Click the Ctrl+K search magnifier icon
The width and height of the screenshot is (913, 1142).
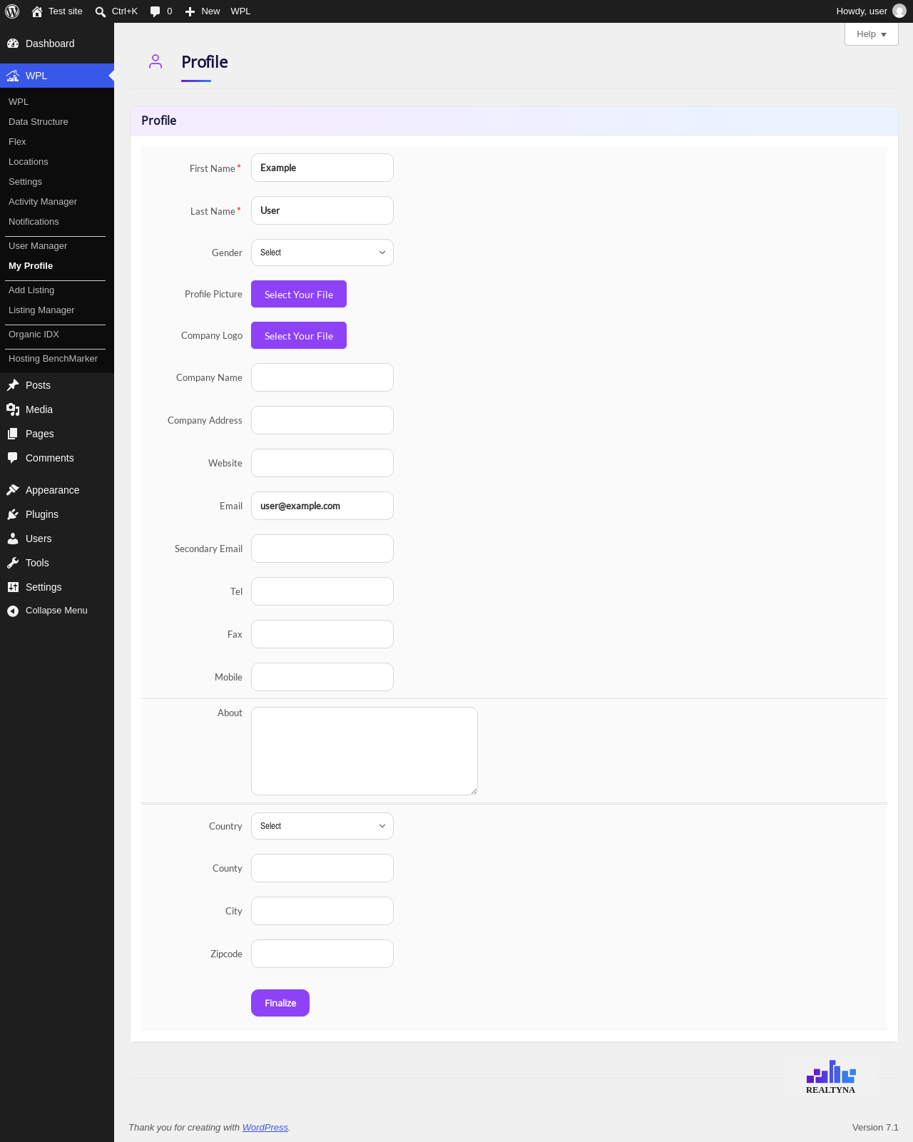pyautogui.click(x=101, y=11)
